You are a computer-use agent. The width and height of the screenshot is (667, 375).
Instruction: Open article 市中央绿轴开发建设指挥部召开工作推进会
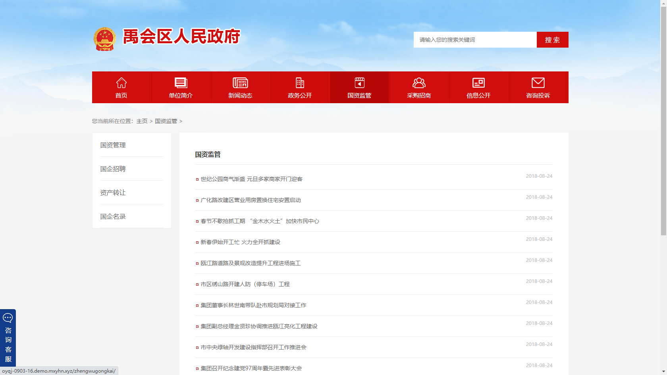[253, 347]
